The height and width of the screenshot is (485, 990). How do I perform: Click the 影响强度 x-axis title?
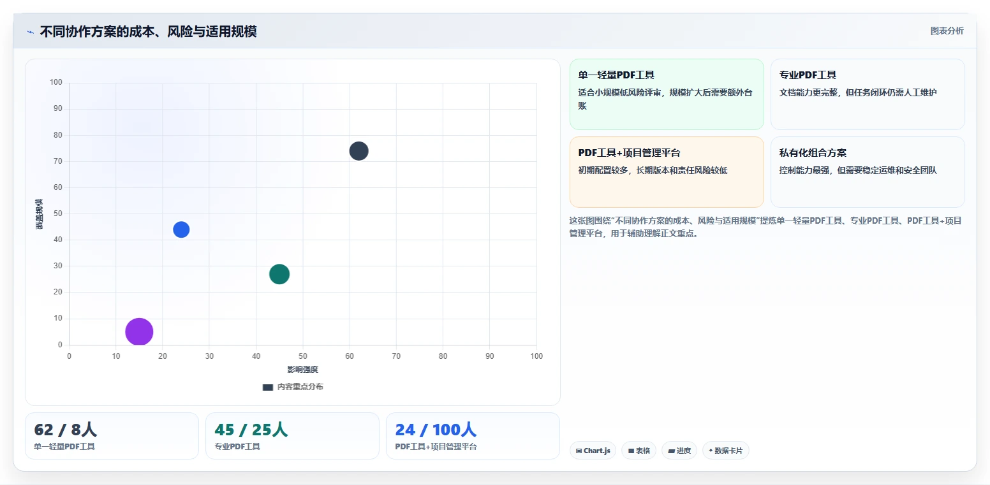[x=302, y=370]
